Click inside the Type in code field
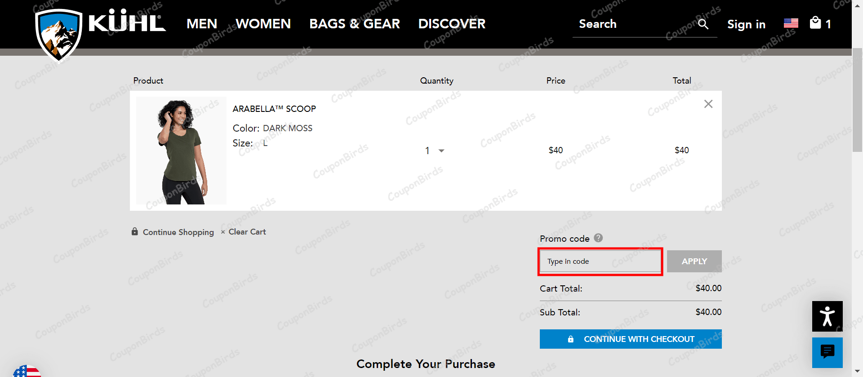863x377 pixels. pos(600,261)
